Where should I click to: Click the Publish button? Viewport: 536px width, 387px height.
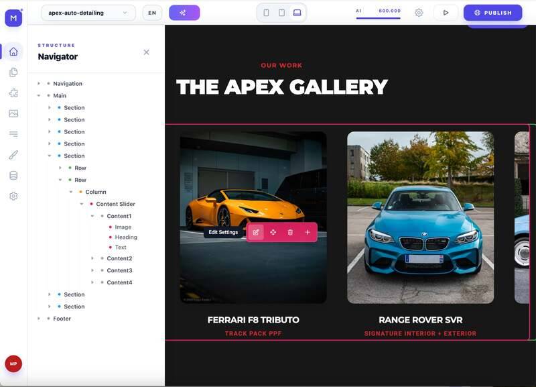click(x=492, y=13)
